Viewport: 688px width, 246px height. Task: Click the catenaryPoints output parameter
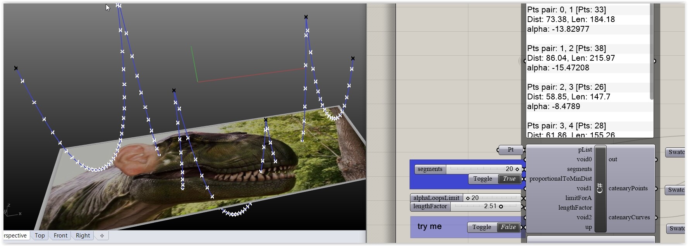628,188
